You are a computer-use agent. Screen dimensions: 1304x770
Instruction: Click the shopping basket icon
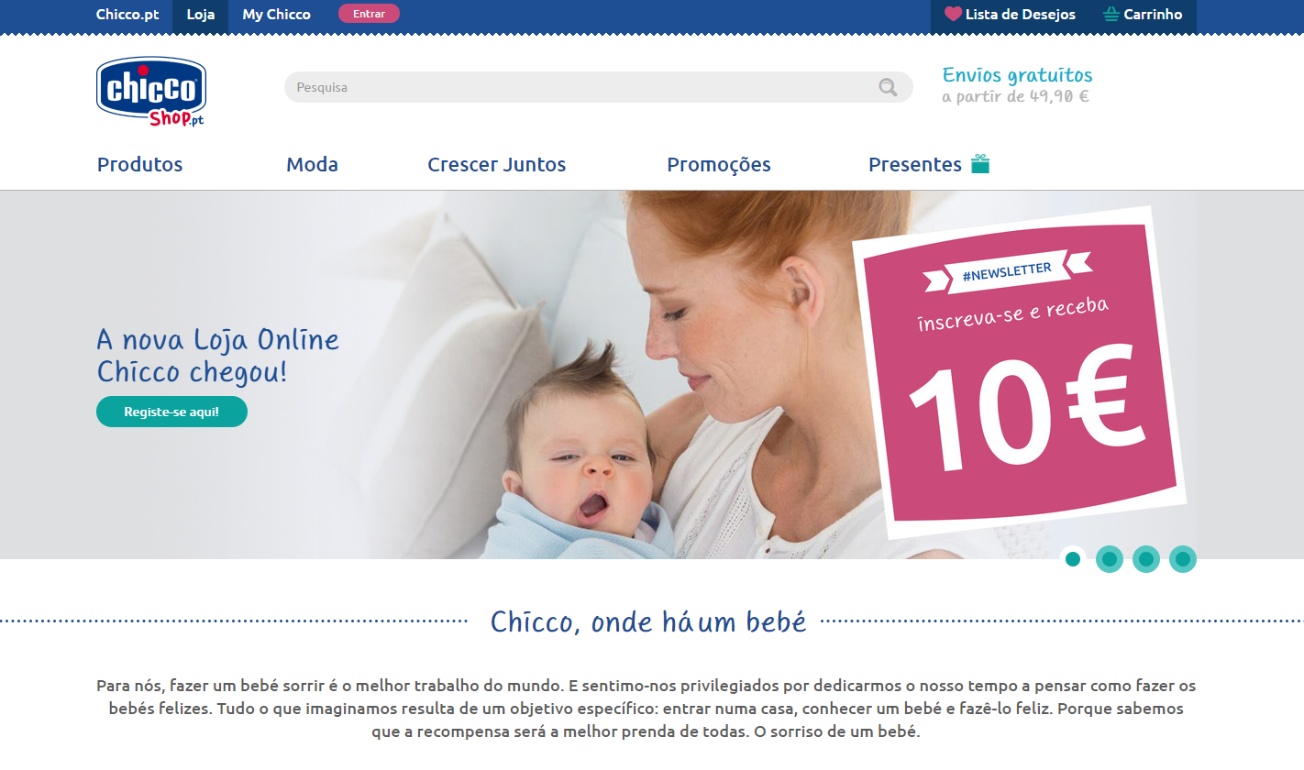[x=1111, y=15]
